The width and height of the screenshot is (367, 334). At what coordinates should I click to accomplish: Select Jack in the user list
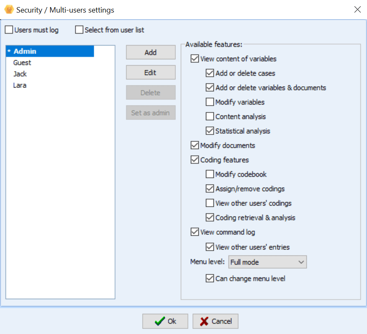(x=20, y=74)
